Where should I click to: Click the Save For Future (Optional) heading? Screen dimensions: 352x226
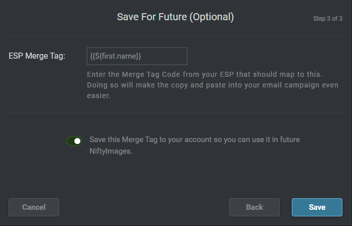[175, 17]
